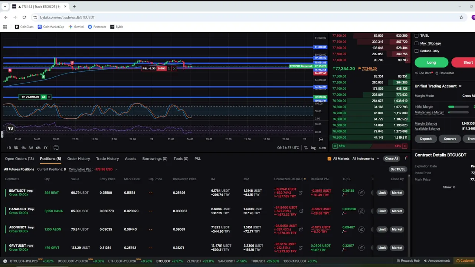
Task: Click the Close All positions button
Action: [x=392, y=159]
